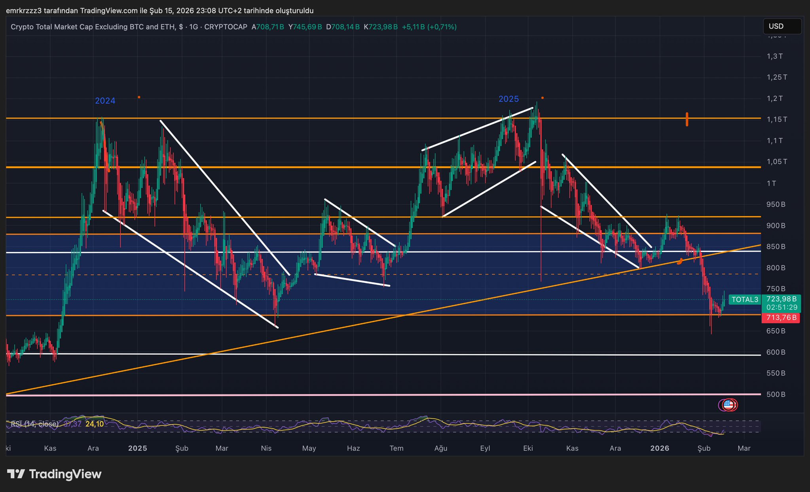Click the +5,11 B (+0,71%) change value
This screenshot has width=810, height=492.
pos(429,27)
